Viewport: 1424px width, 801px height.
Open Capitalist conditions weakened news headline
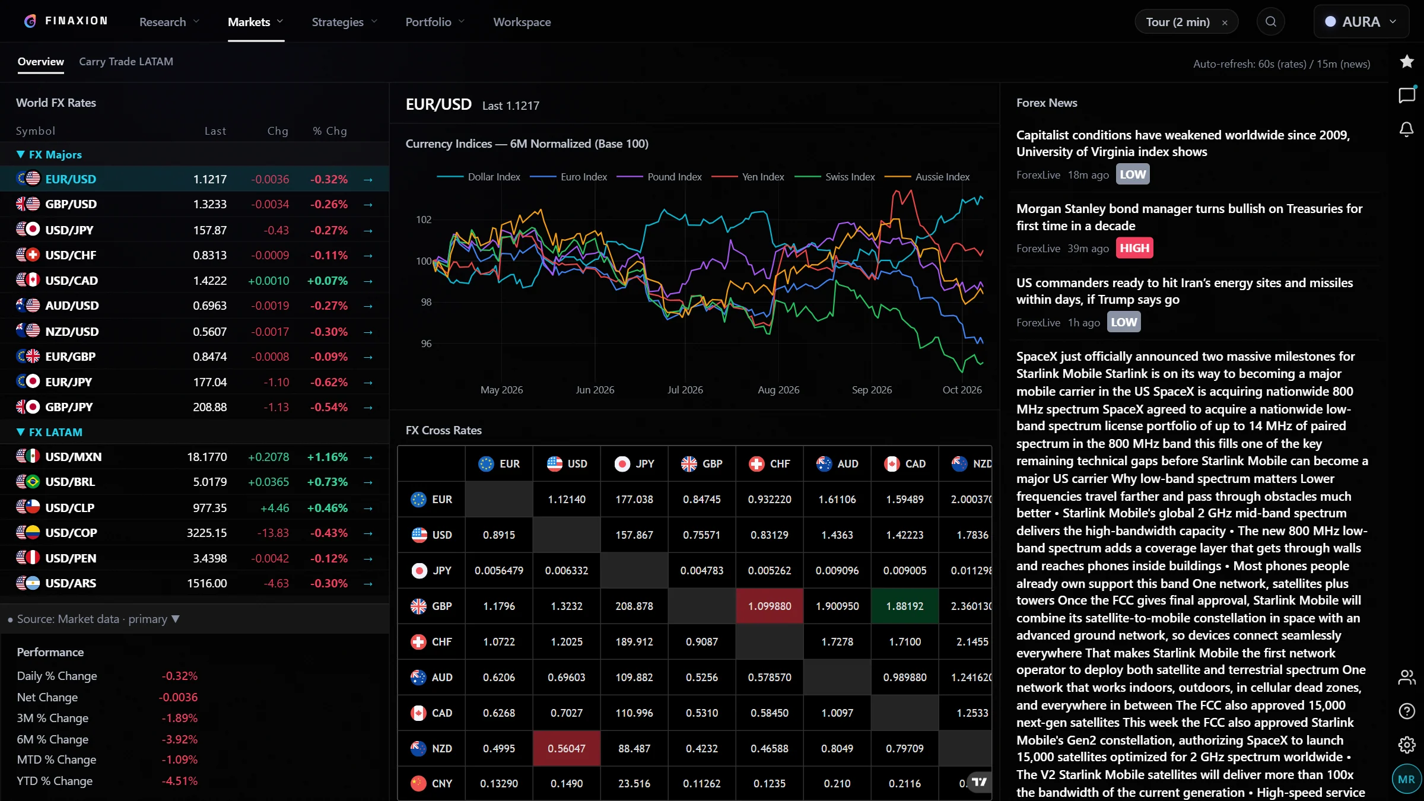click(1183, 144)
